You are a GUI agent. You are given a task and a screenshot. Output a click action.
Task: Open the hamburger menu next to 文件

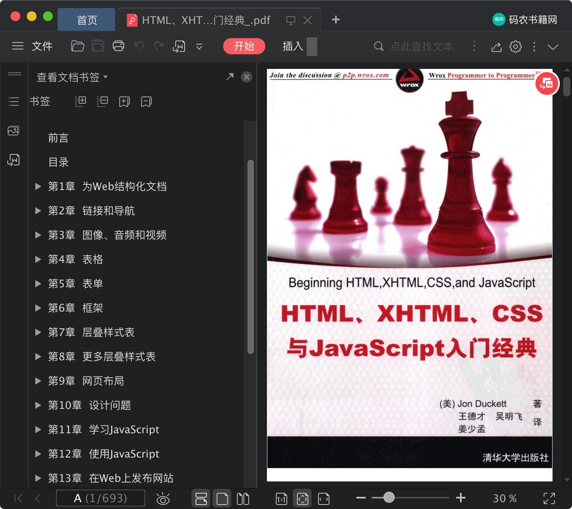point(18,46)
